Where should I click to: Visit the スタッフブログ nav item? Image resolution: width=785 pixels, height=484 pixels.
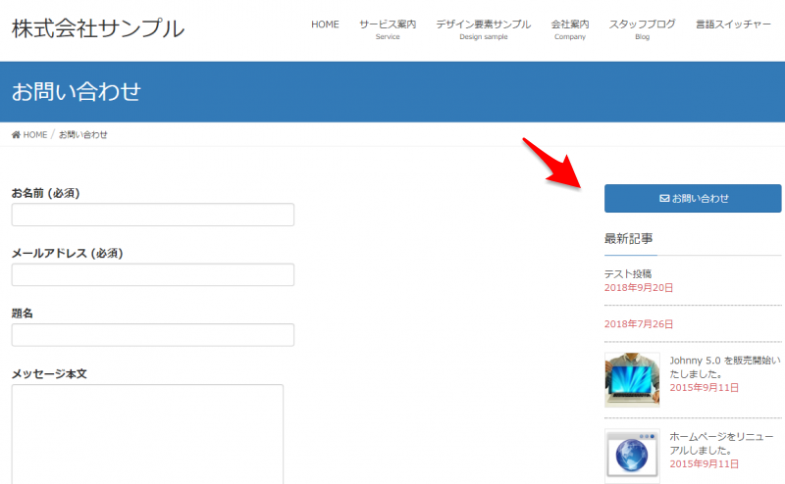(642, 28)
